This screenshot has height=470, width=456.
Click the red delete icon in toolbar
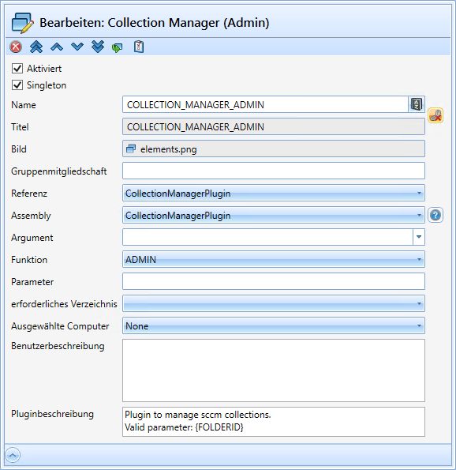tap(16, 47)
